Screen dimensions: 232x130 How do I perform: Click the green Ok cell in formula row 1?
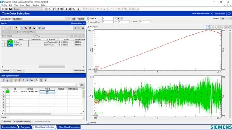[x=8, y=91]
